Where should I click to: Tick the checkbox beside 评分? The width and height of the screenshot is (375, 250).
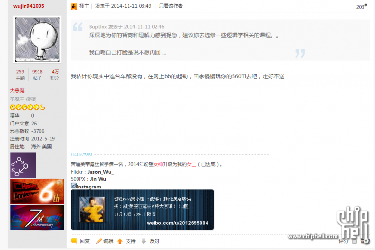point(354,241)
